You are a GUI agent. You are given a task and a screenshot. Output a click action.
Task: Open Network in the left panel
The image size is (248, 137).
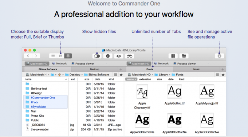59,63
